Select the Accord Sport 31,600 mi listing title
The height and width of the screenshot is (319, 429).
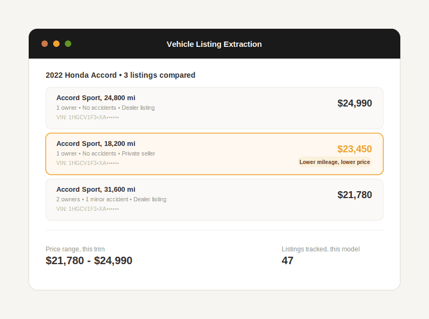pyautogui.click(x=96, y=190)
